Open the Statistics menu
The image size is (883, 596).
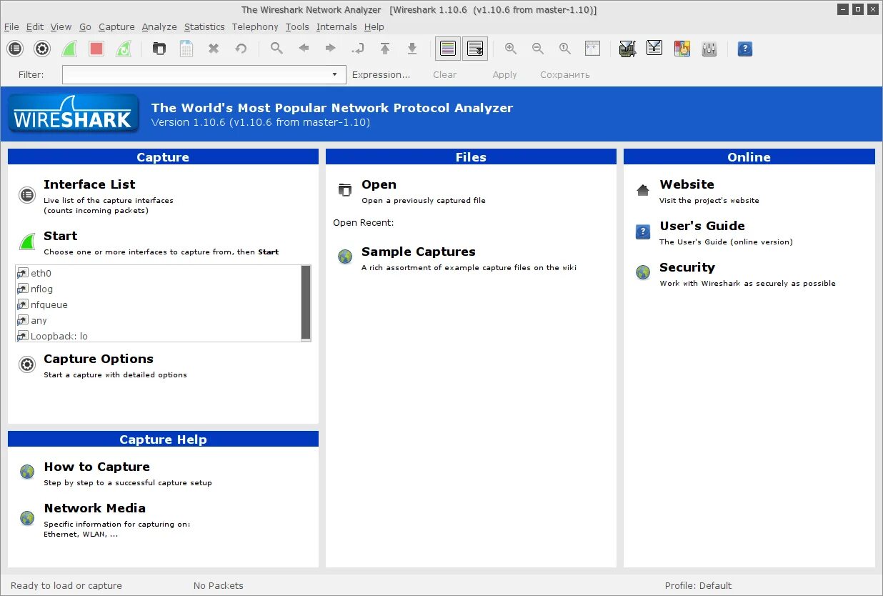204,26
